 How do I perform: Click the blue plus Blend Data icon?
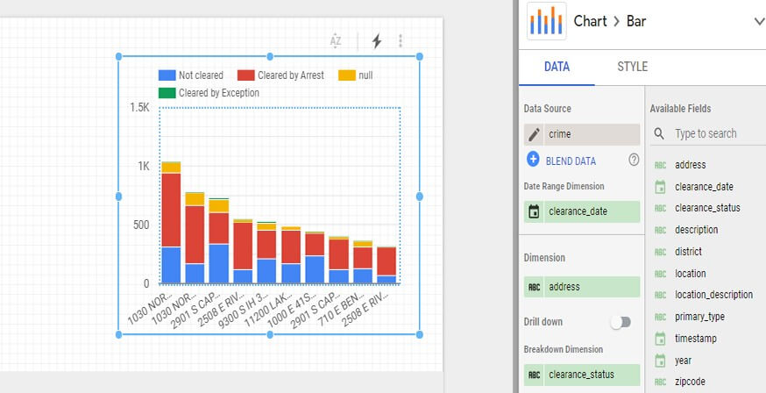tap(533, 160)
